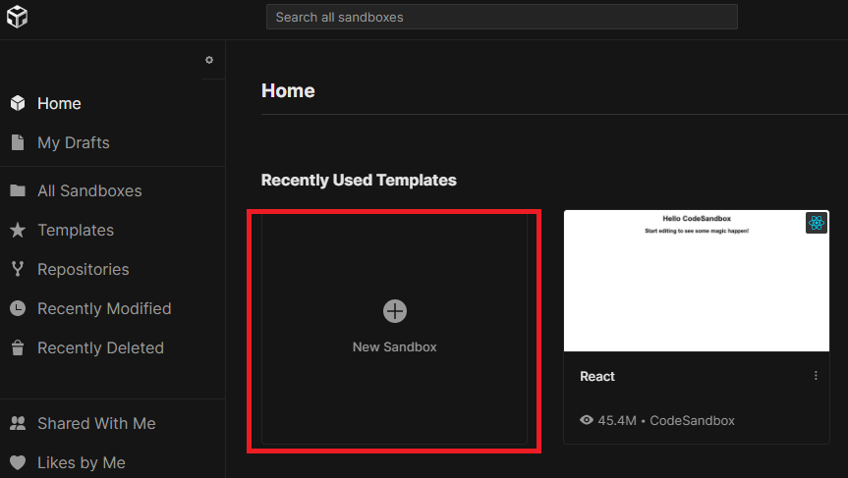Click the CodeSandbox author name
This screenshot has height=478, width=848.
(x=692, y=420)
